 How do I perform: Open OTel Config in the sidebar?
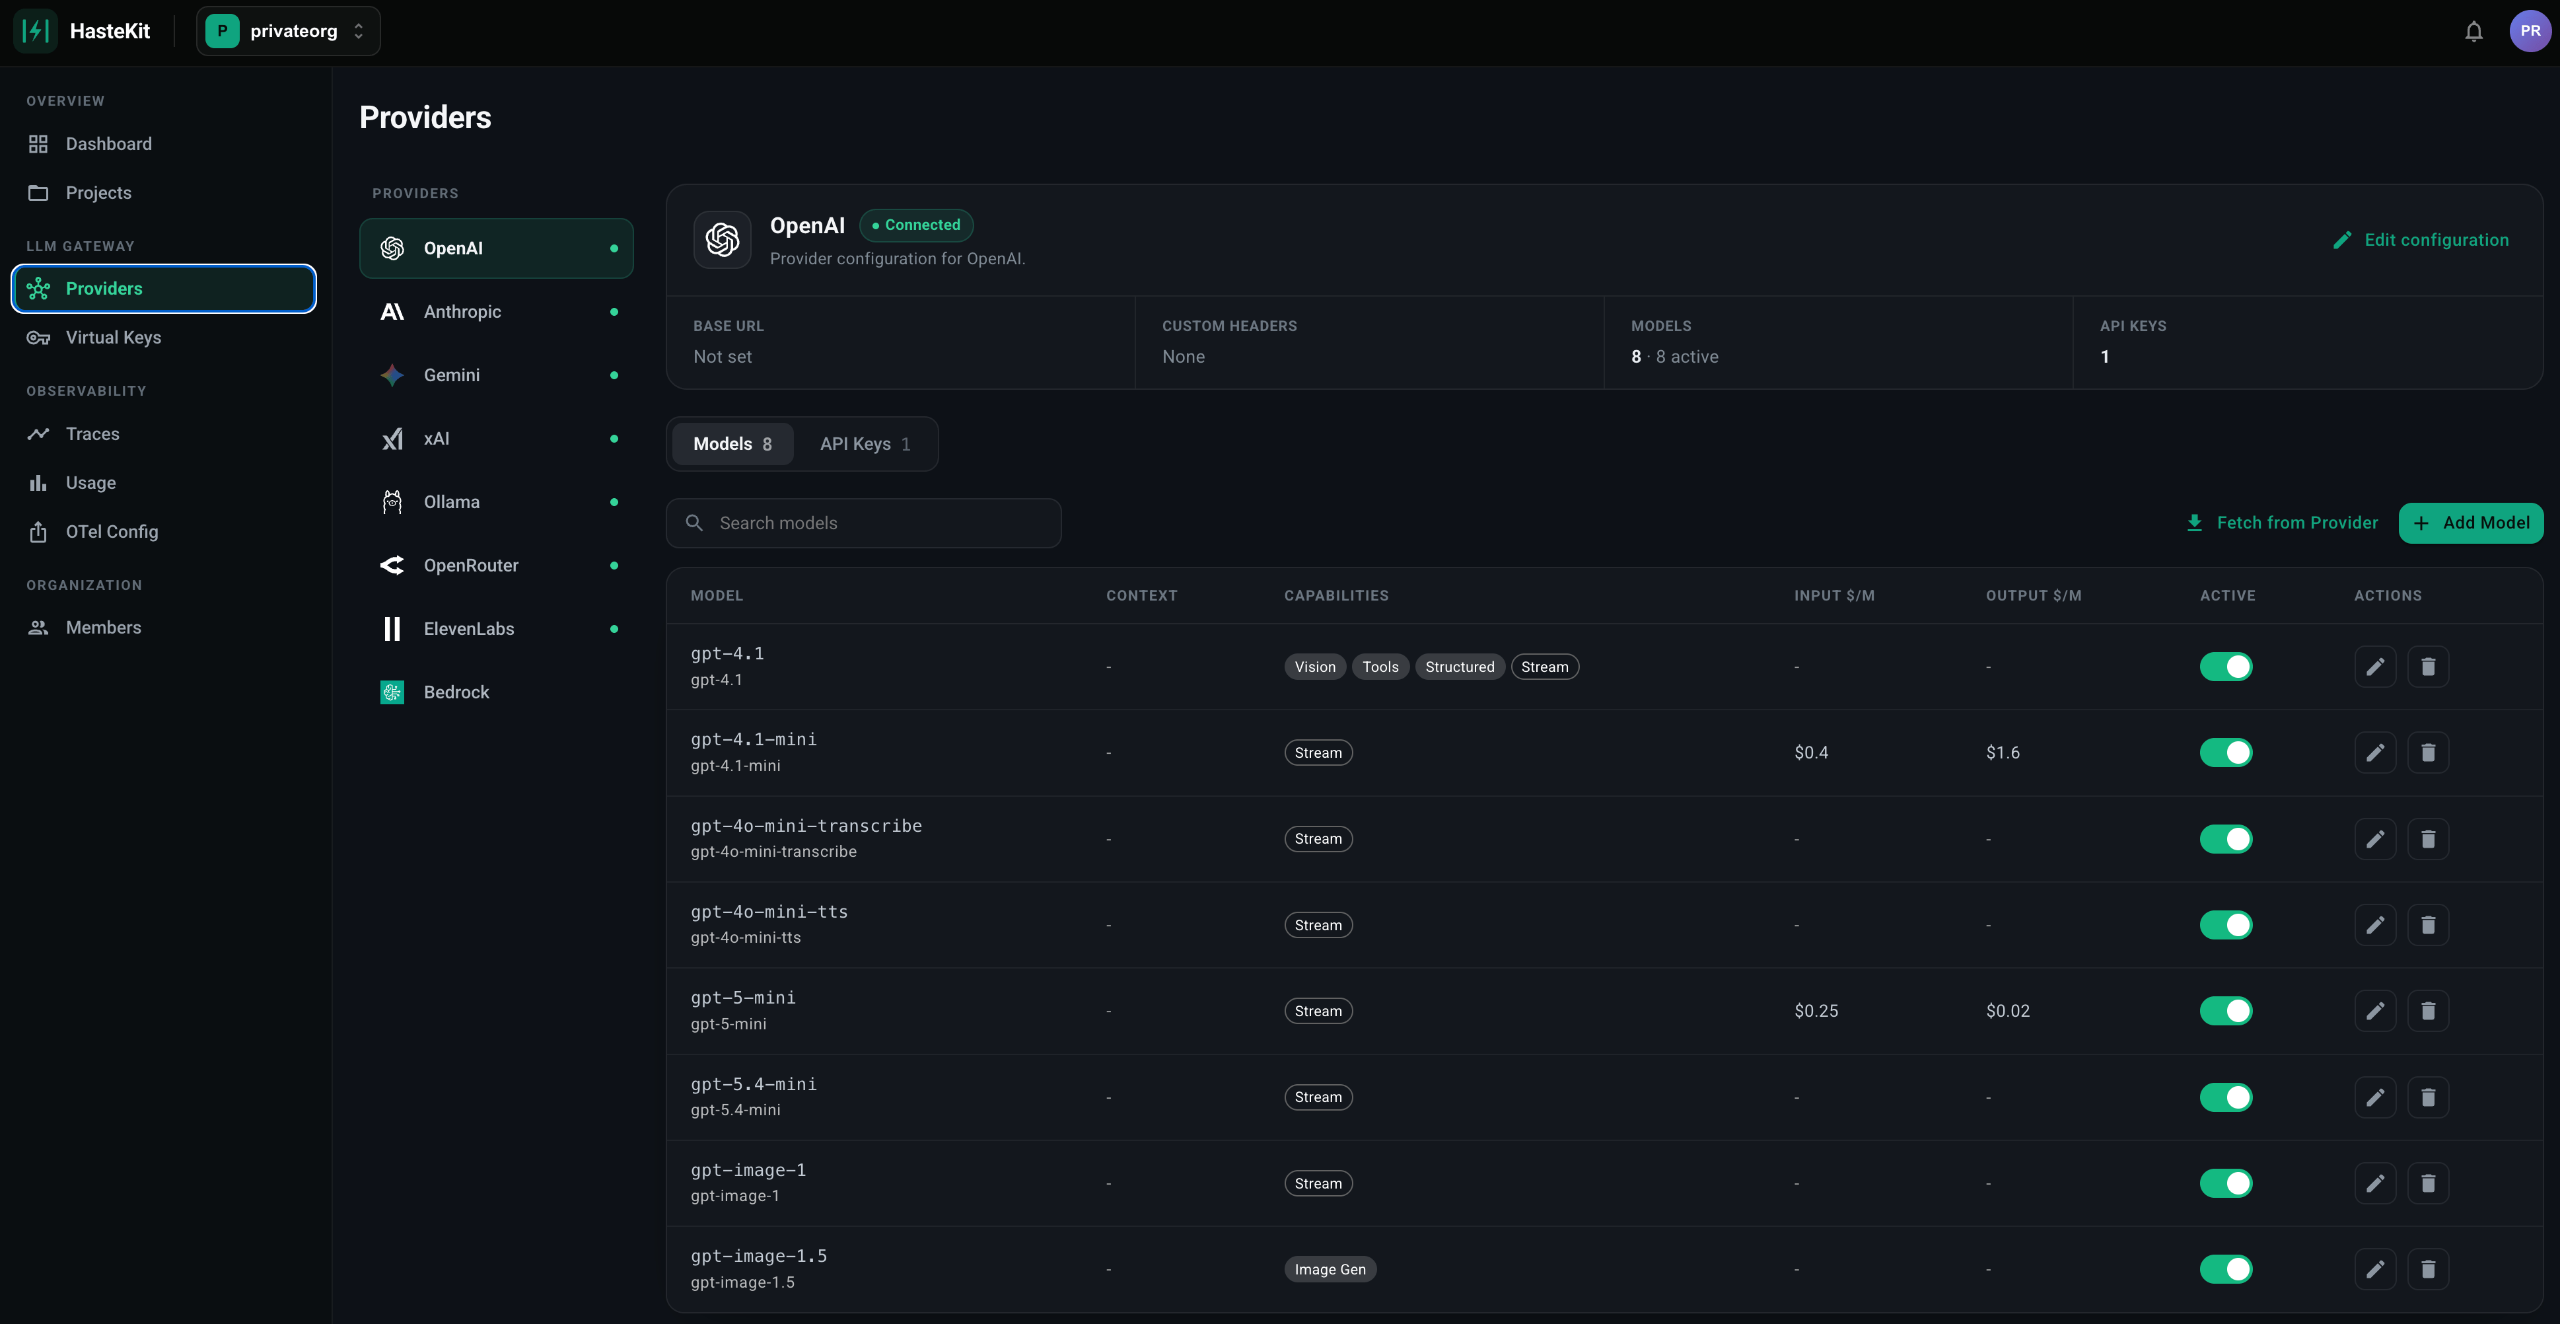tap(164, 532)
